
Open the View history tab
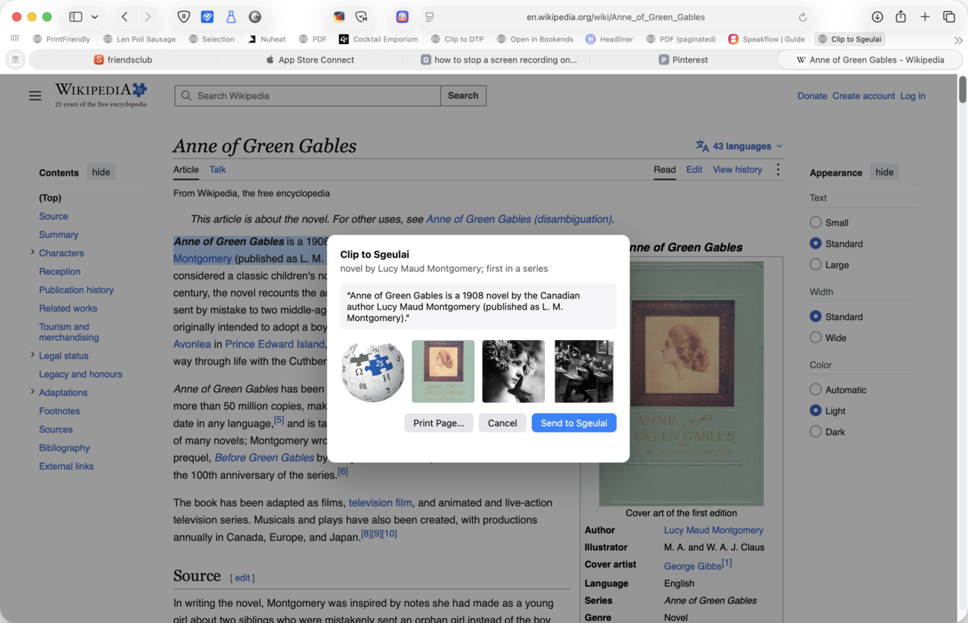click(737, 170)
